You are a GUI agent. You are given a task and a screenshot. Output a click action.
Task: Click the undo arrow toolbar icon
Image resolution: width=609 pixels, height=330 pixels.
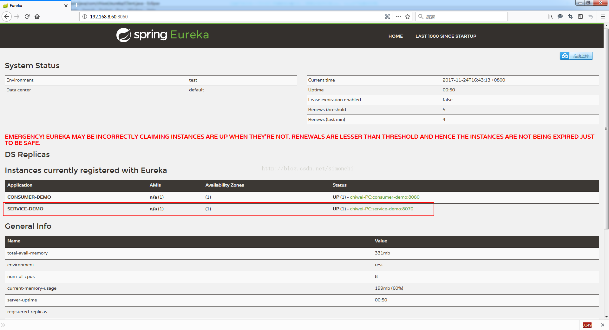click(591, 16)
